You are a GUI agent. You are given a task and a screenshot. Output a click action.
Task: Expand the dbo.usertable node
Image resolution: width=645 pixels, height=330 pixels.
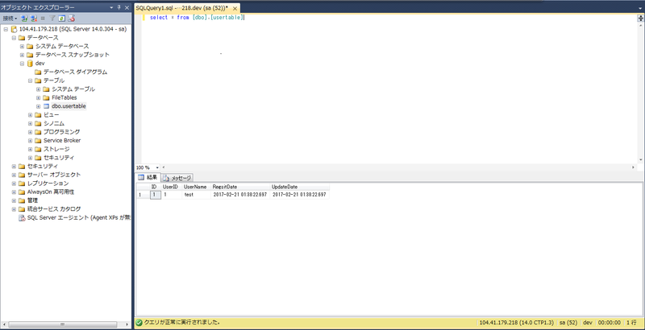(x=39, y=106)
